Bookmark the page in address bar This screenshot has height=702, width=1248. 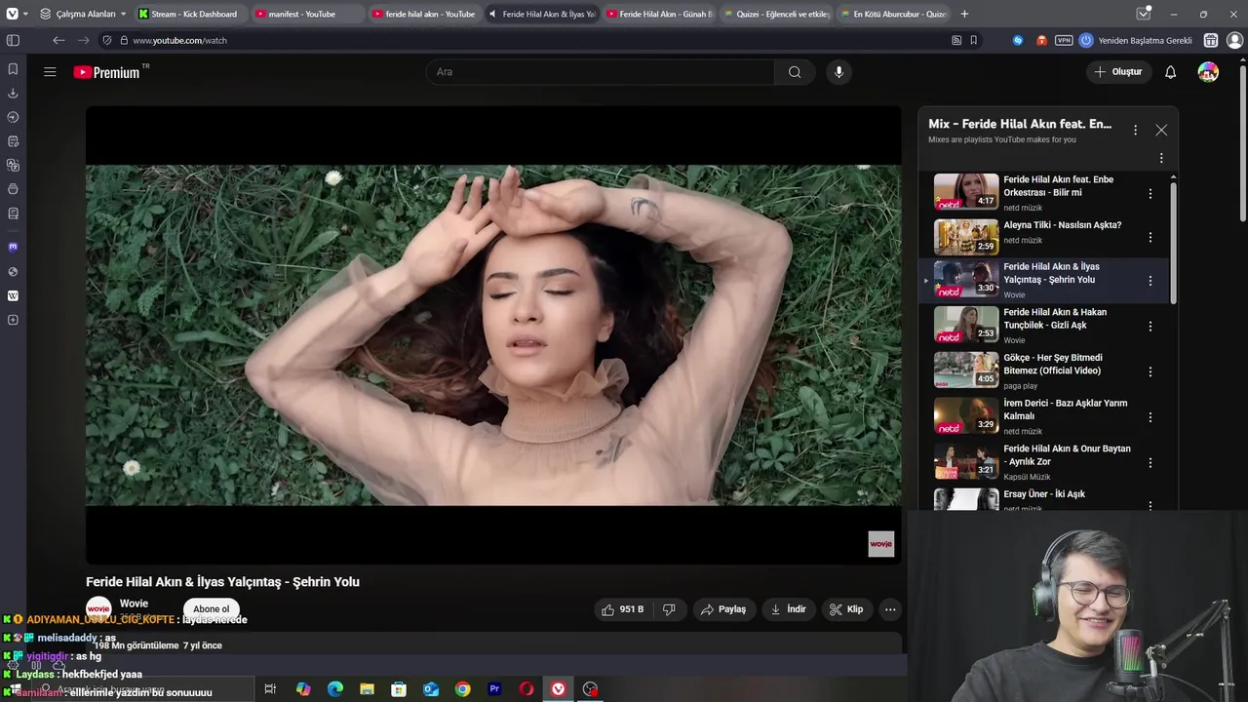coord(974,40)
